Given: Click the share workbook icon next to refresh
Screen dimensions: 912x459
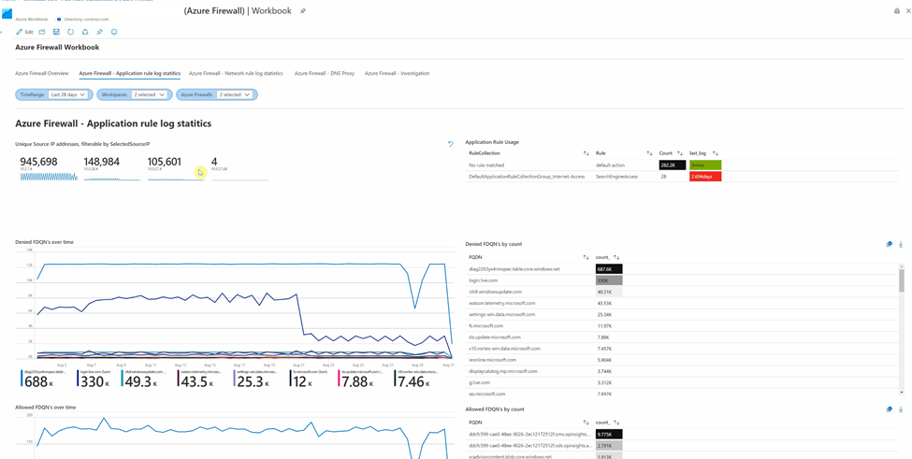Looking at the screenshot, I should [x=85, y=32].
